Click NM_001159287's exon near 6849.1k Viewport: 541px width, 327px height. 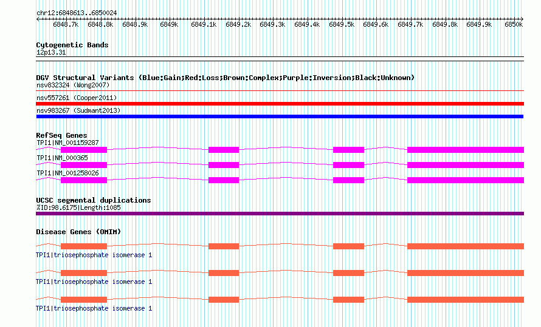click(x=224, y=150)
